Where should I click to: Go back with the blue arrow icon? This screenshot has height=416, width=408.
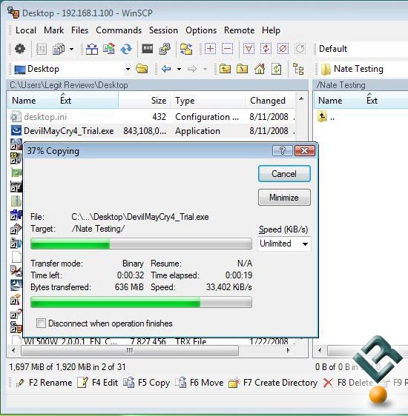point(166,70)
